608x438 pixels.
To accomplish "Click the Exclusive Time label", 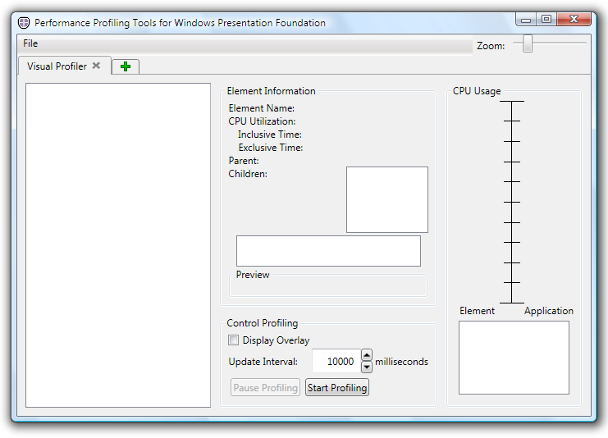I will point(270,148).
